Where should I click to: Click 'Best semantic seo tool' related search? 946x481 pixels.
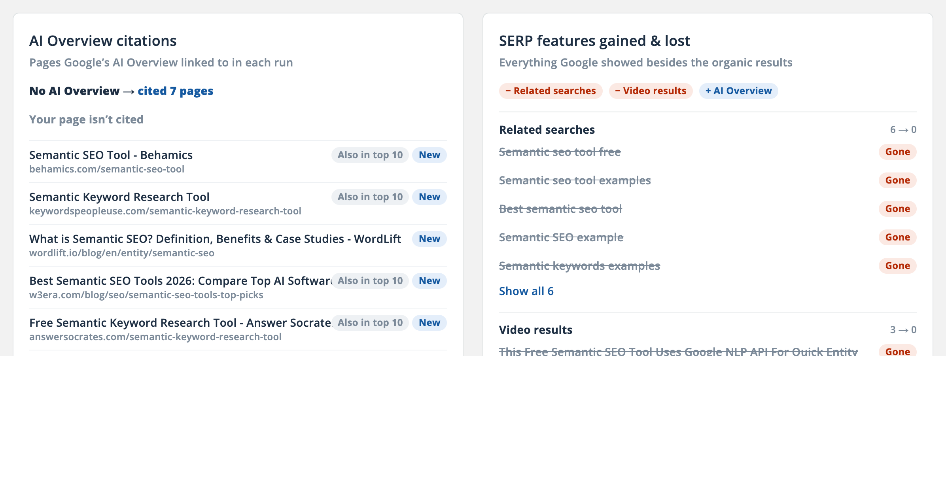pyautogui.click(x=560, y=209)
